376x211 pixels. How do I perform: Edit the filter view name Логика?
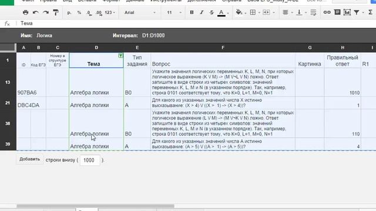pyautogui.click(x=45, y=35)
